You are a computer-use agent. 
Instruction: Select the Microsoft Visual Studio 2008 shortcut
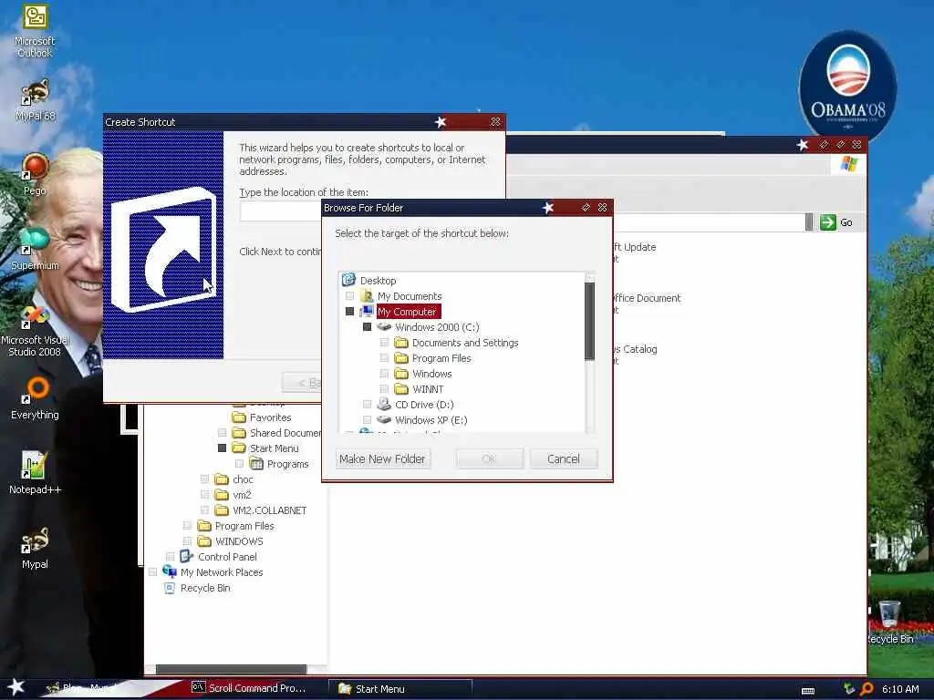click(35, 331)
